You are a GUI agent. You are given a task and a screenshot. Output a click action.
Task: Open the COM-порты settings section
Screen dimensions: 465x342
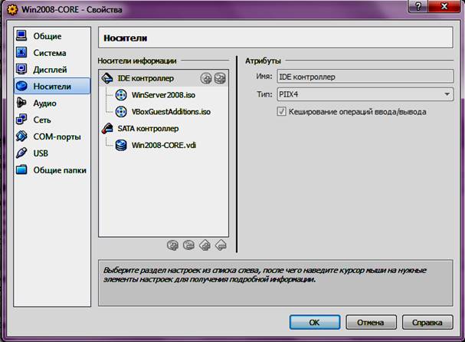pyautogui.click(x=52, y=136)
